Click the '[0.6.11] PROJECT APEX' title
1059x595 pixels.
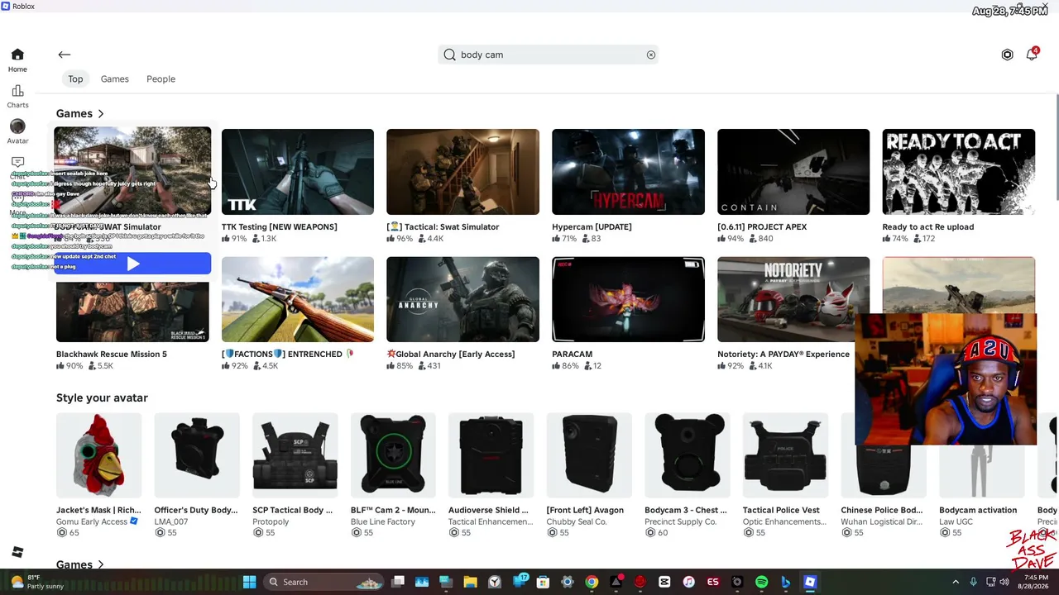click(762, 226)
